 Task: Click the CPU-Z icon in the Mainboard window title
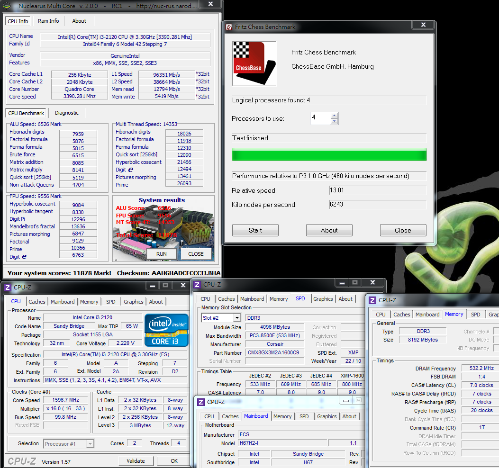201,402
